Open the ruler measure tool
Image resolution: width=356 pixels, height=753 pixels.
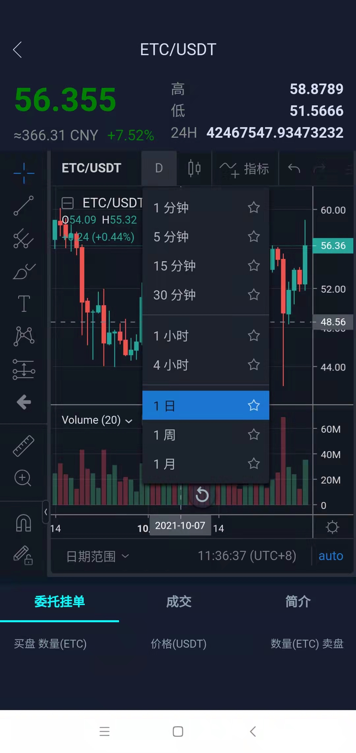(23, 446)
